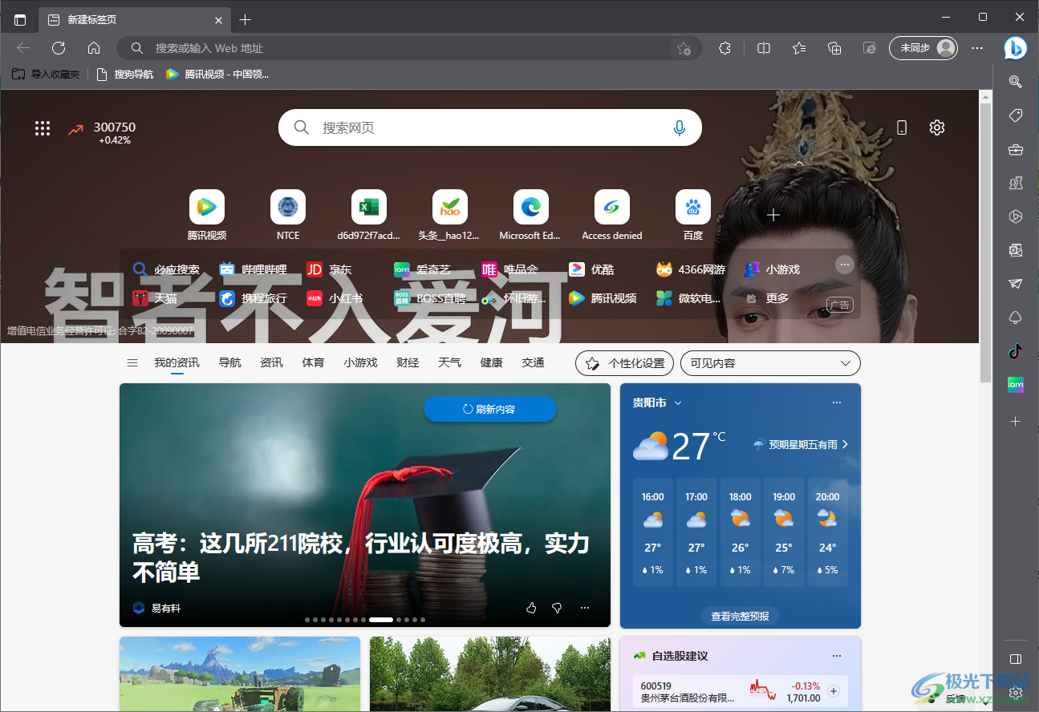Open the 腾讯视频 quick link tile
Screen dimensions: 1039x712
[x=206, y=215]
